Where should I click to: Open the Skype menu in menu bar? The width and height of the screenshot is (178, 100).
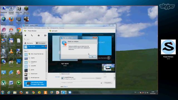(25, 28)
